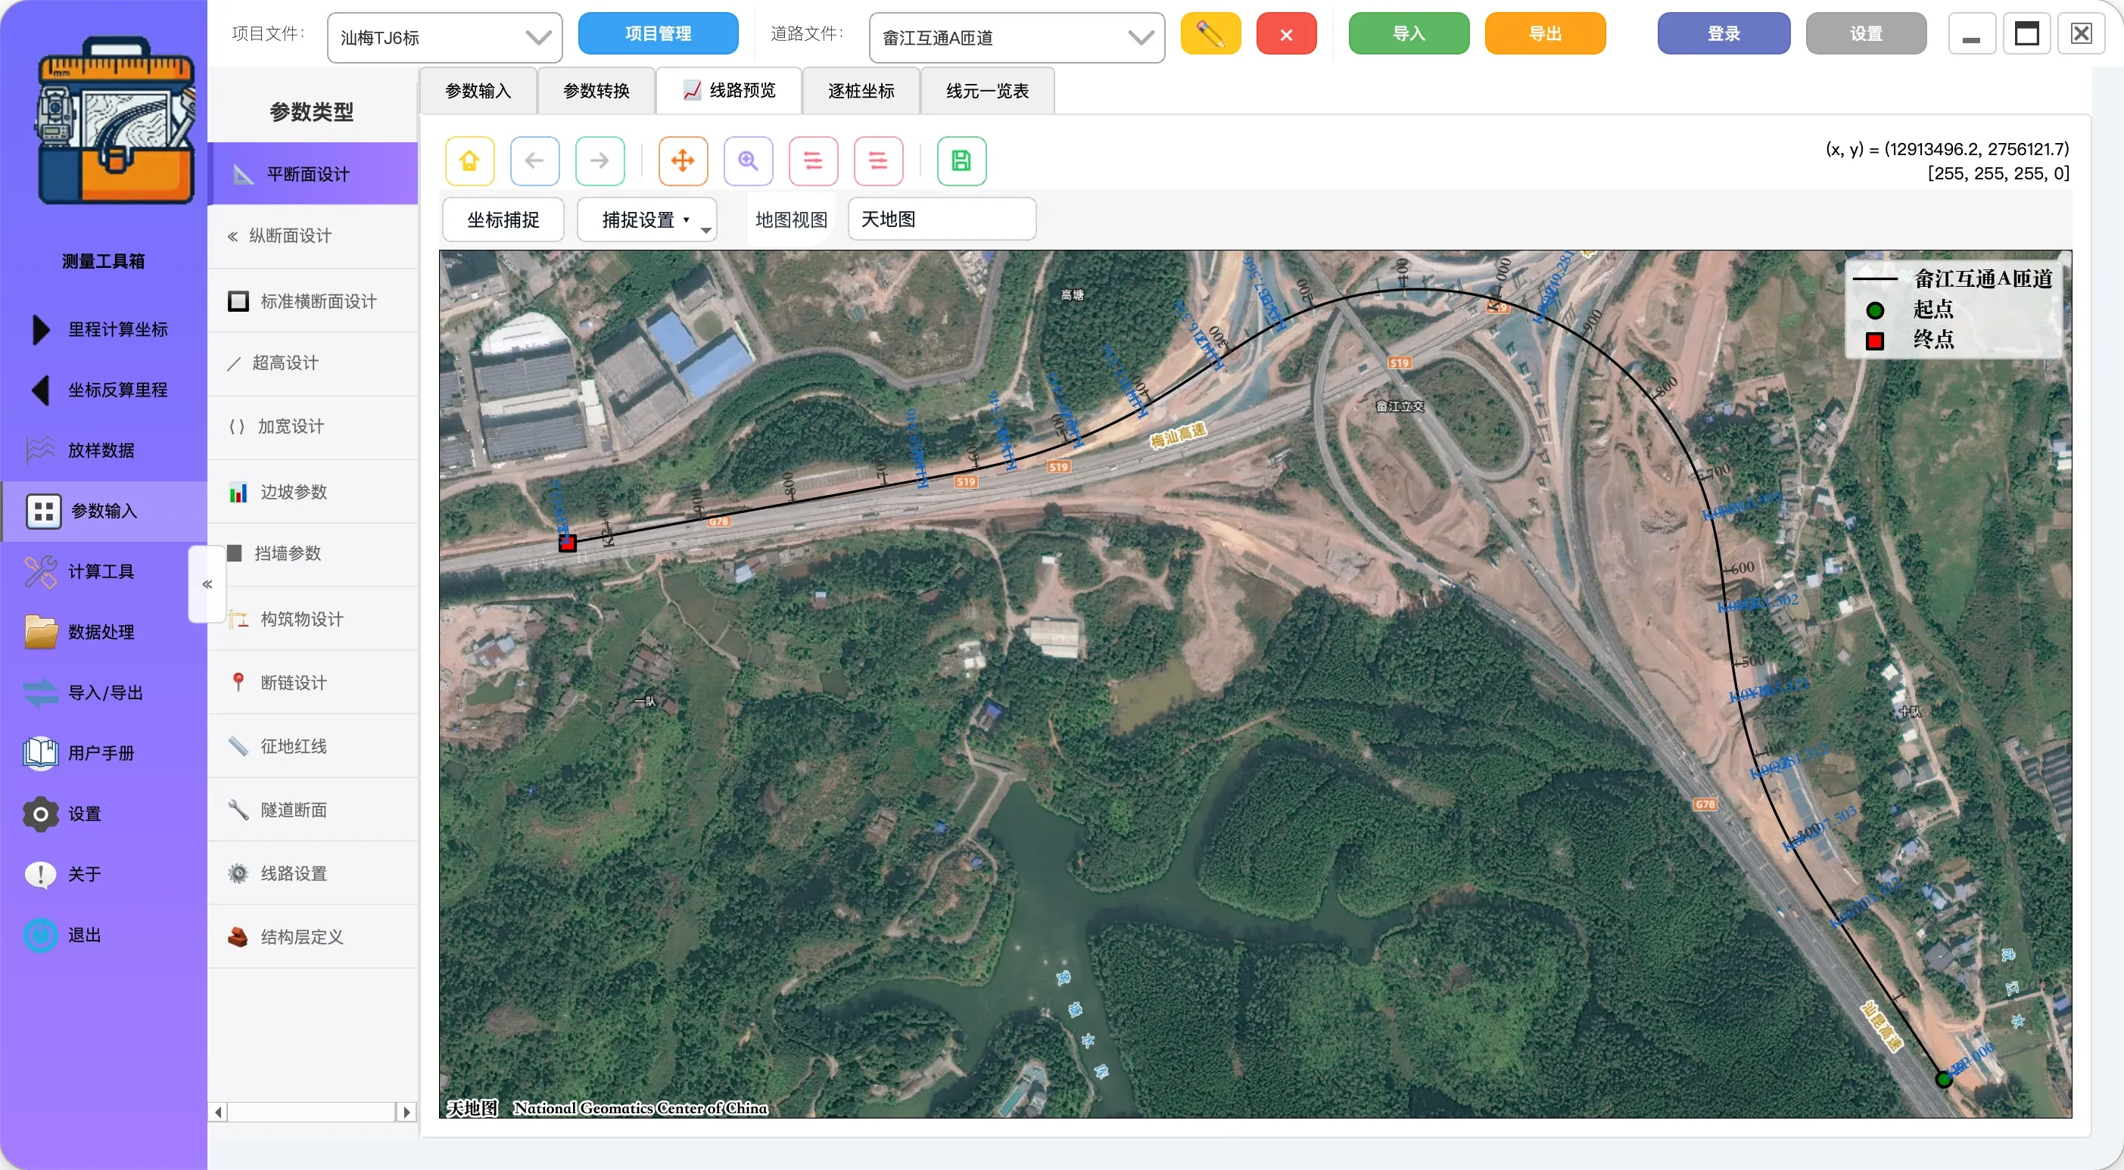
Task: Collapse the parameter panel with « handle
Action: (207, 583)
